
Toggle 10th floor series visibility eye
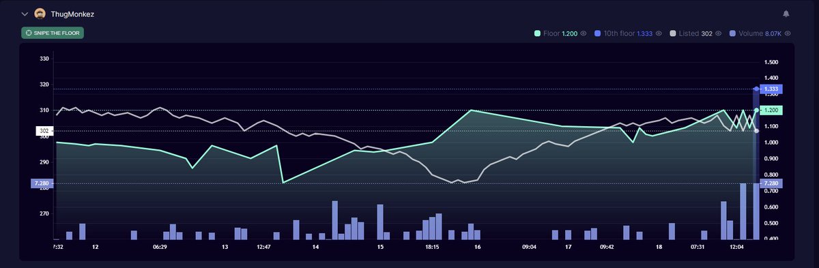point(659,33)
